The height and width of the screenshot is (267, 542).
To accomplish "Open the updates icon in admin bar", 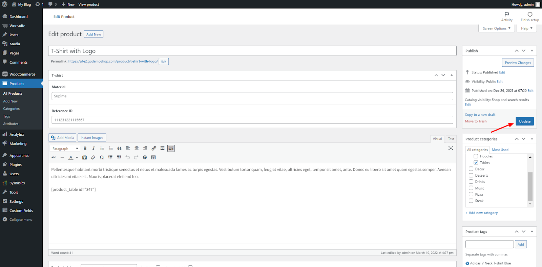I will [x=39, y=4].
